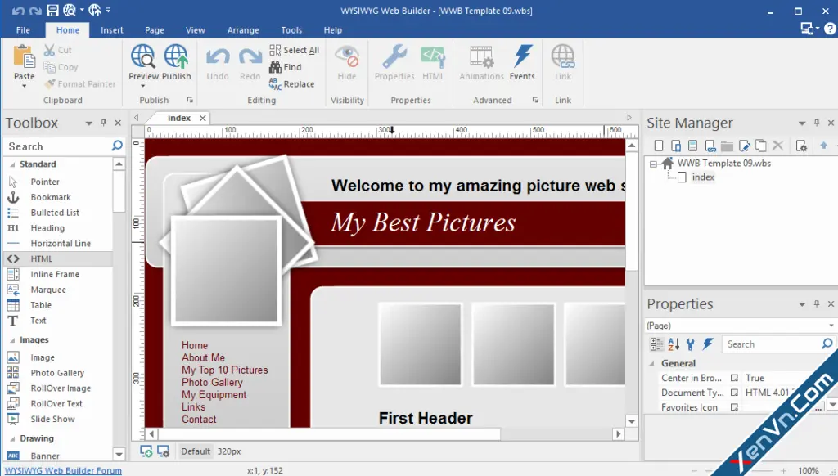Image resolution: width=838 pixels, height=476 pixels.
Task: Switch to the Insert ribbon tab
Action: click(x=111, y=30)
